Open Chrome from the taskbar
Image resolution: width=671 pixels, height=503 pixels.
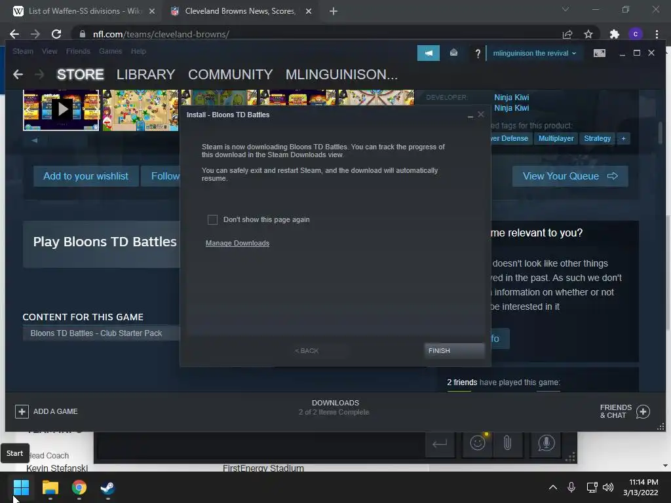(x=79, y=487)
